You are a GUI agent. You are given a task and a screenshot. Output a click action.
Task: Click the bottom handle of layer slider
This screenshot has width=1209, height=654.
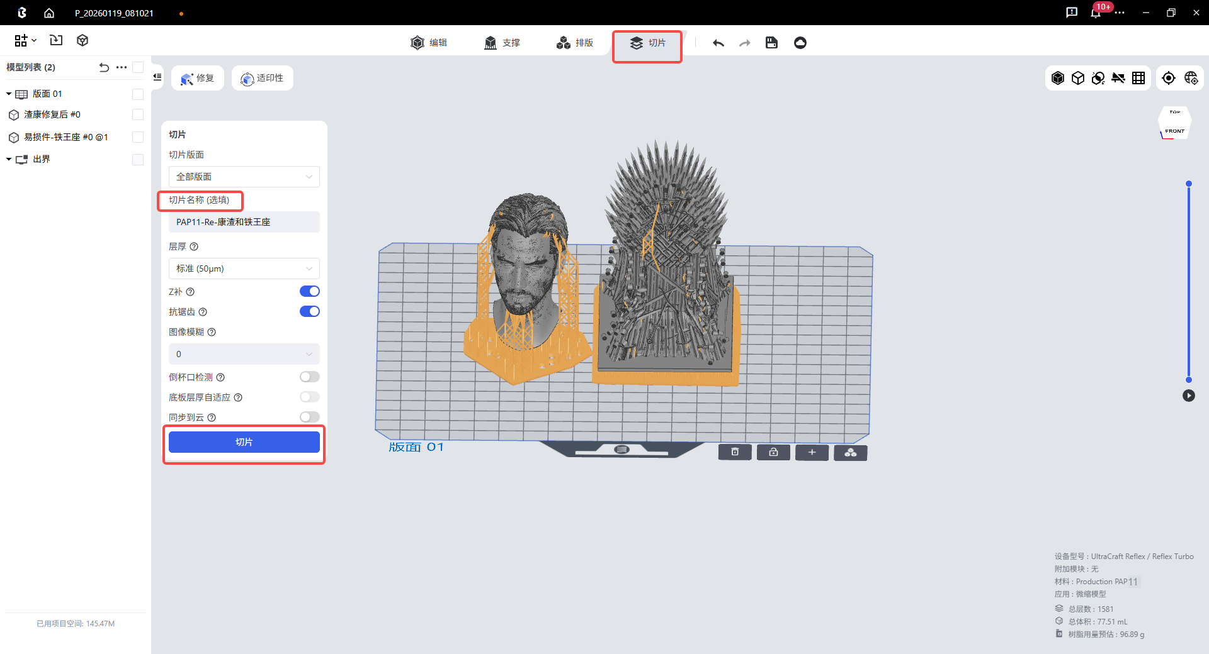[1189, 380]
